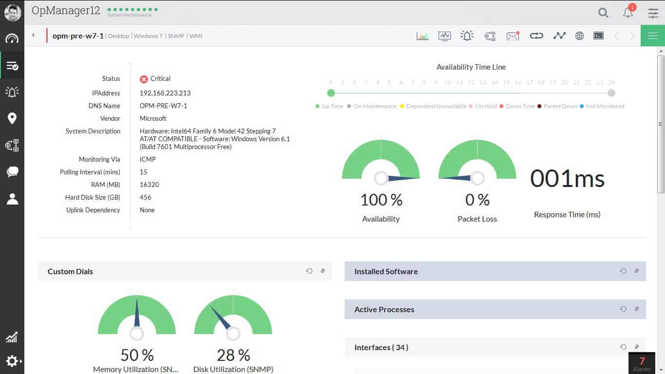Open the globe icon in device toolbar

point(579,36)
